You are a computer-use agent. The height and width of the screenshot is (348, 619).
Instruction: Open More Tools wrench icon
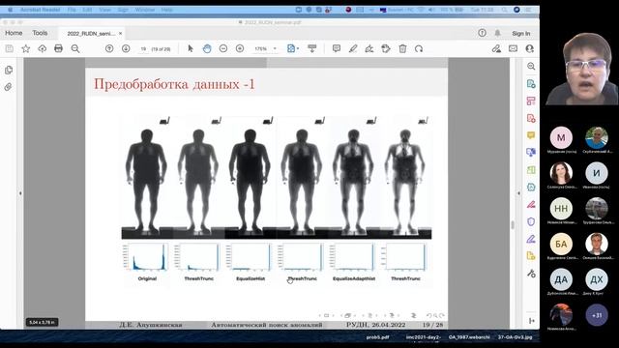coord(531,273)
